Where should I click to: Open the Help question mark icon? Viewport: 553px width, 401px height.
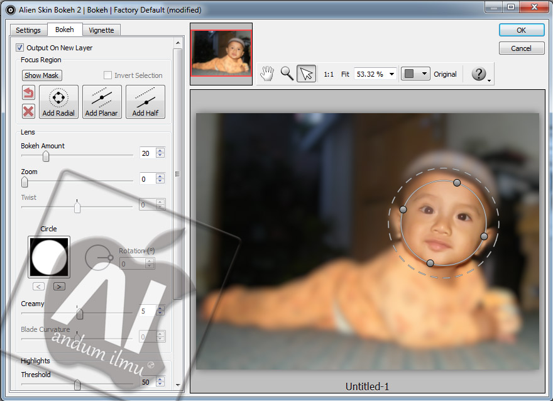(479, 74)
